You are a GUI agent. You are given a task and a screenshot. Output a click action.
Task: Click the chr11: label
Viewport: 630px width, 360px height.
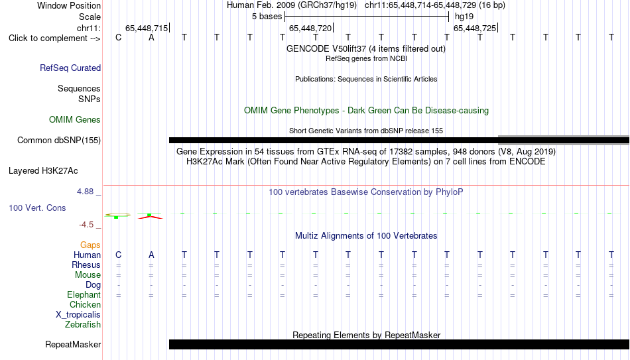(x=88, y=28)
